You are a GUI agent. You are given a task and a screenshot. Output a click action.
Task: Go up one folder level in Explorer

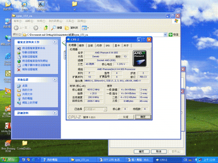[46, 28]
